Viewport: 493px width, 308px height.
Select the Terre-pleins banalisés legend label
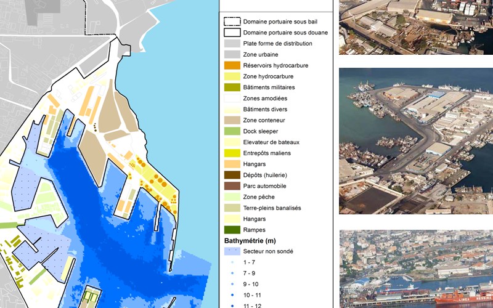[272, 208]
